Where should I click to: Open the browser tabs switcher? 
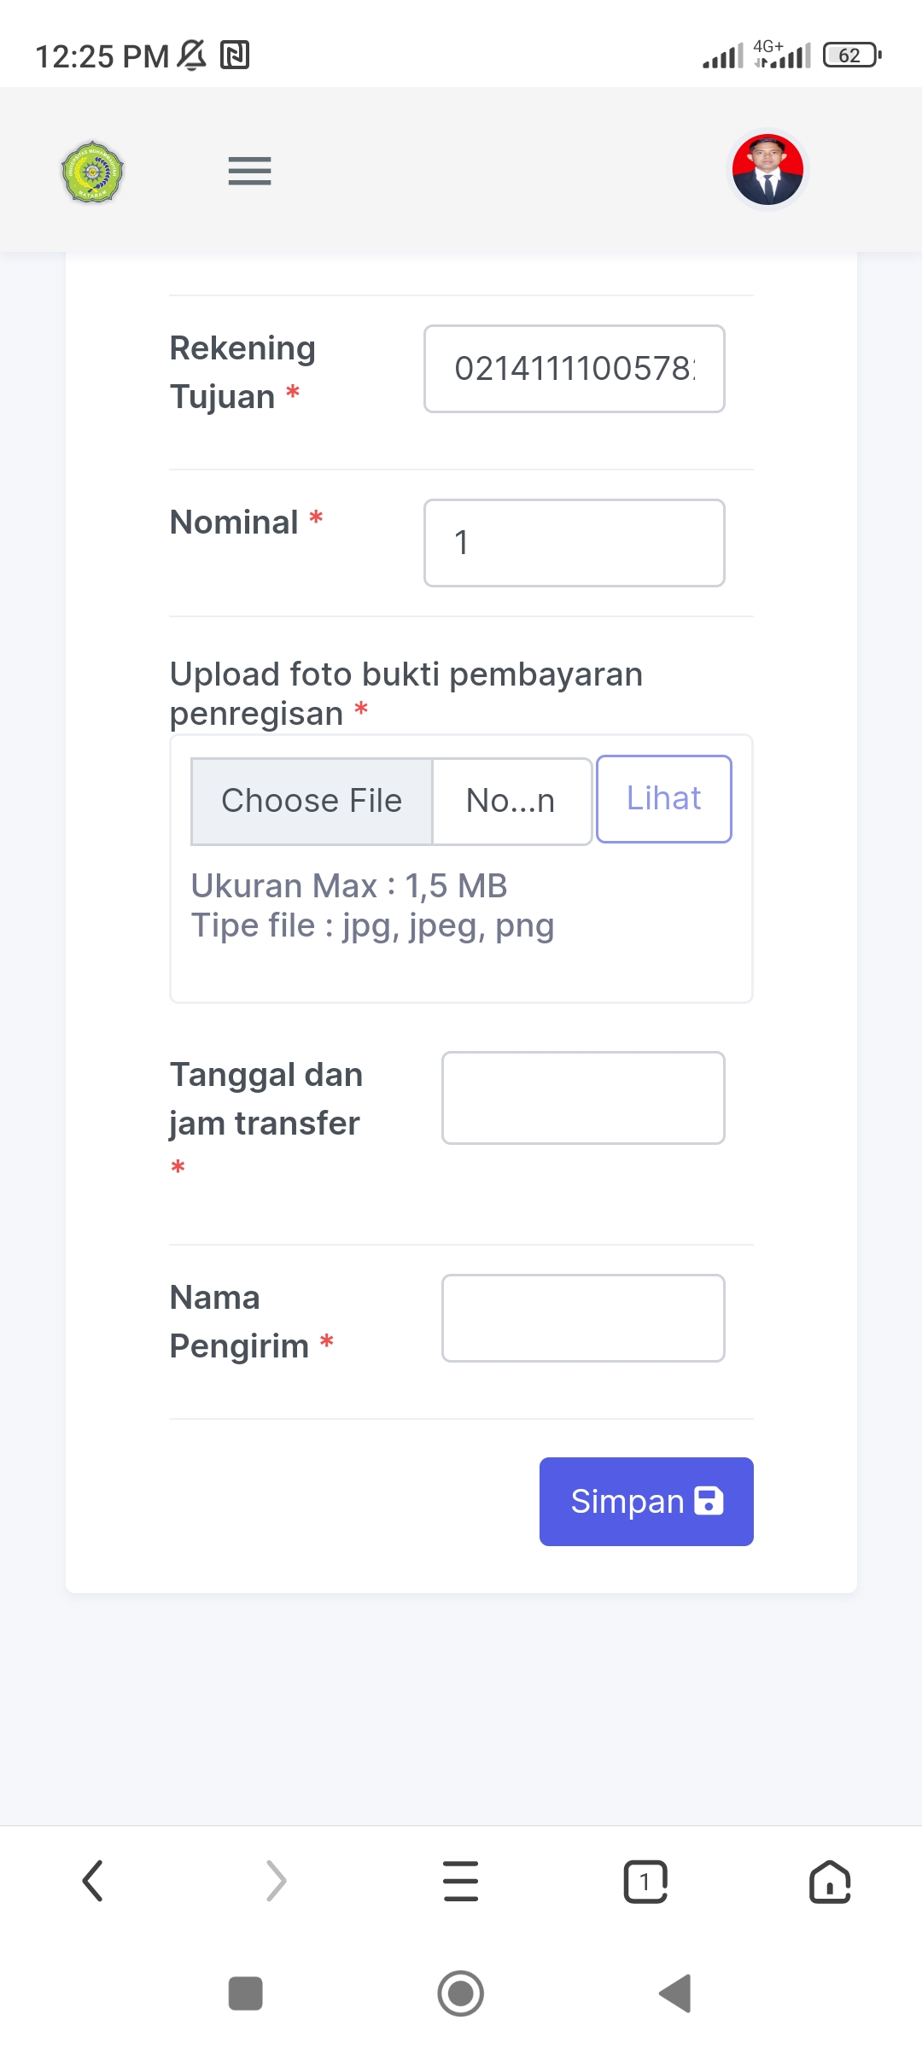click(x=645, y=1881)
